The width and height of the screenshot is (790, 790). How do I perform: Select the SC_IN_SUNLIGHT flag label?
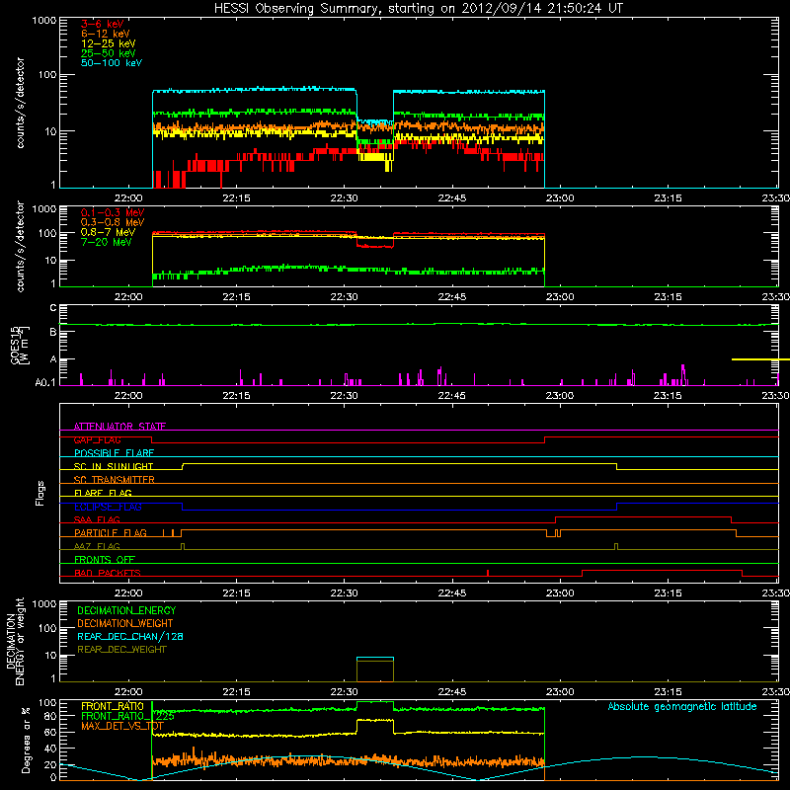click(114, 466)
